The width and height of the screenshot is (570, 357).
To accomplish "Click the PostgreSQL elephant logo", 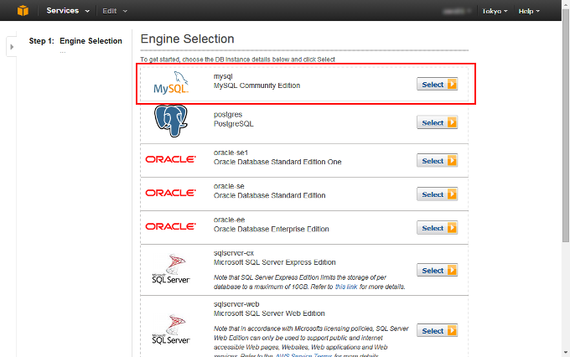I will pyautogui.click(x=171, y=121).
